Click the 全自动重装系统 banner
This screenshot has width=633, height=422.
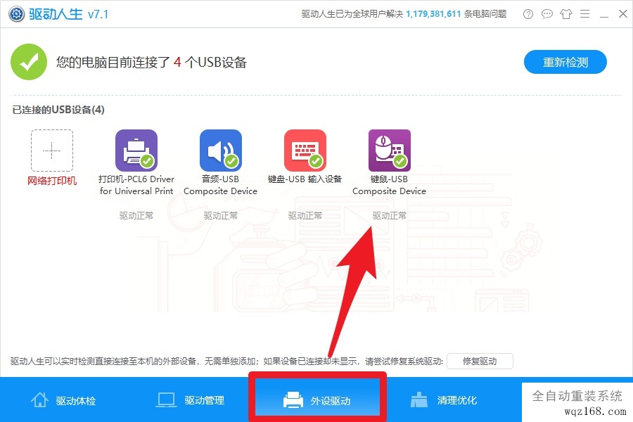coord(577,402)
